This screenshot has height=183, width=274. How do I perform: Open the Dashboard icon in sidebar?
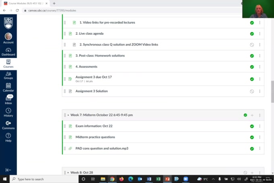[8, 51]
